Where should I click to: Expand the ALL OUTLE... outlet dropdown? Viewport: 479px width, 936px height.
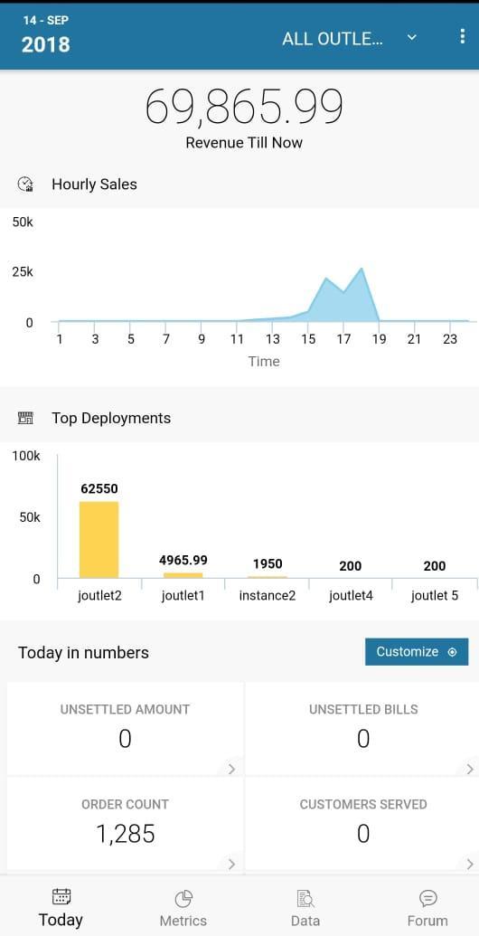[349, 39]
